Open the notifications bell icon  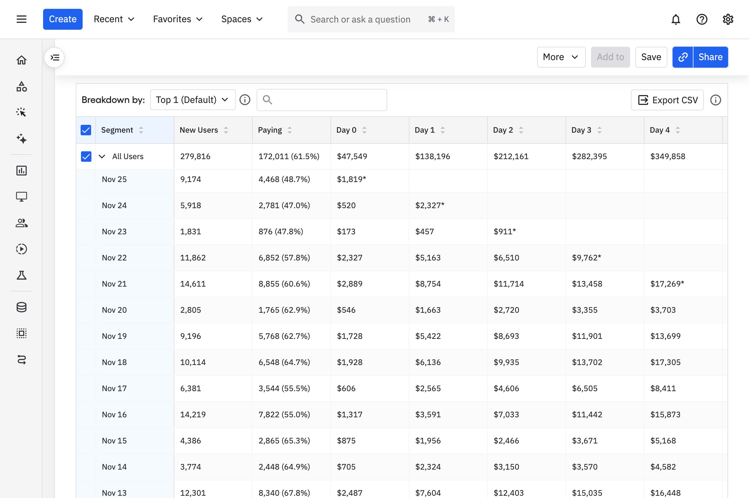tap(676, 19)
